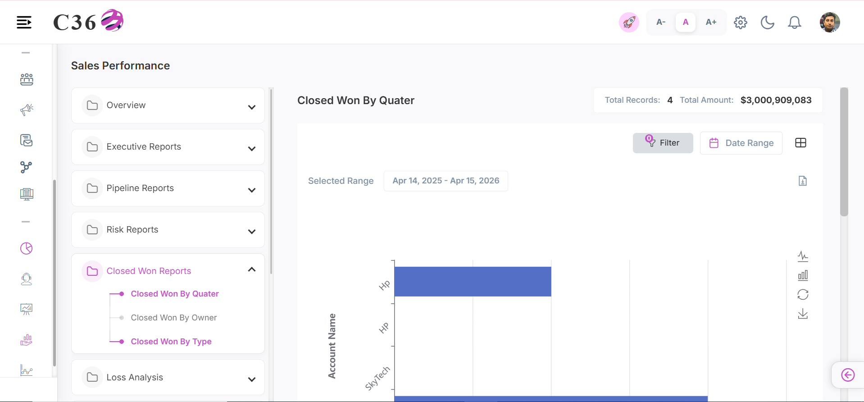Click the rocket icon in the header
This screenshot has height=402, width=864.
click(629, 22)
